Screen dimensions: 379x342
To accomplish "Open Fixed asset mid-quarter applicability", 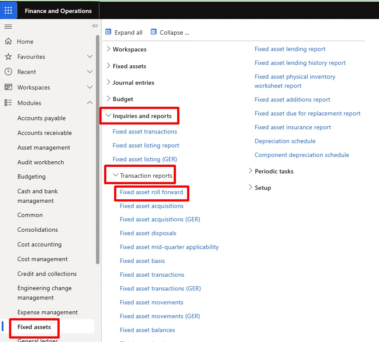I will (x=169, y=247).
